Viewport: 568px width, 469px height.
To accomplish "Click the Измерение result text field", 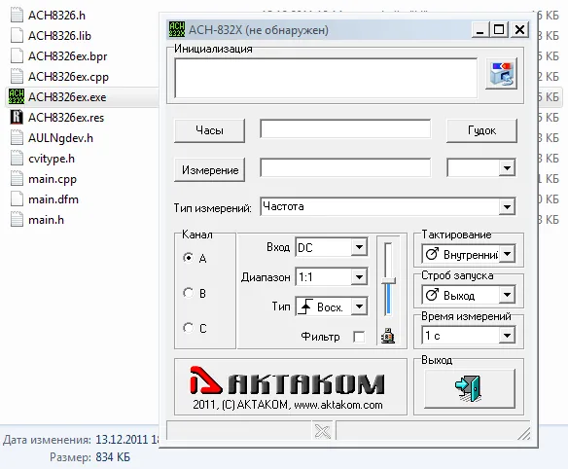I will (x=345, y=167).
